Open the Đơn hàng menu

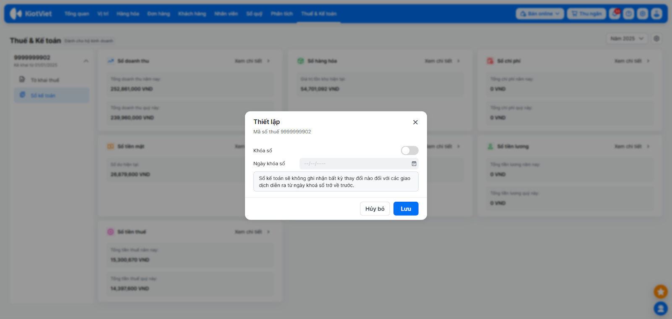pos(158,14)
